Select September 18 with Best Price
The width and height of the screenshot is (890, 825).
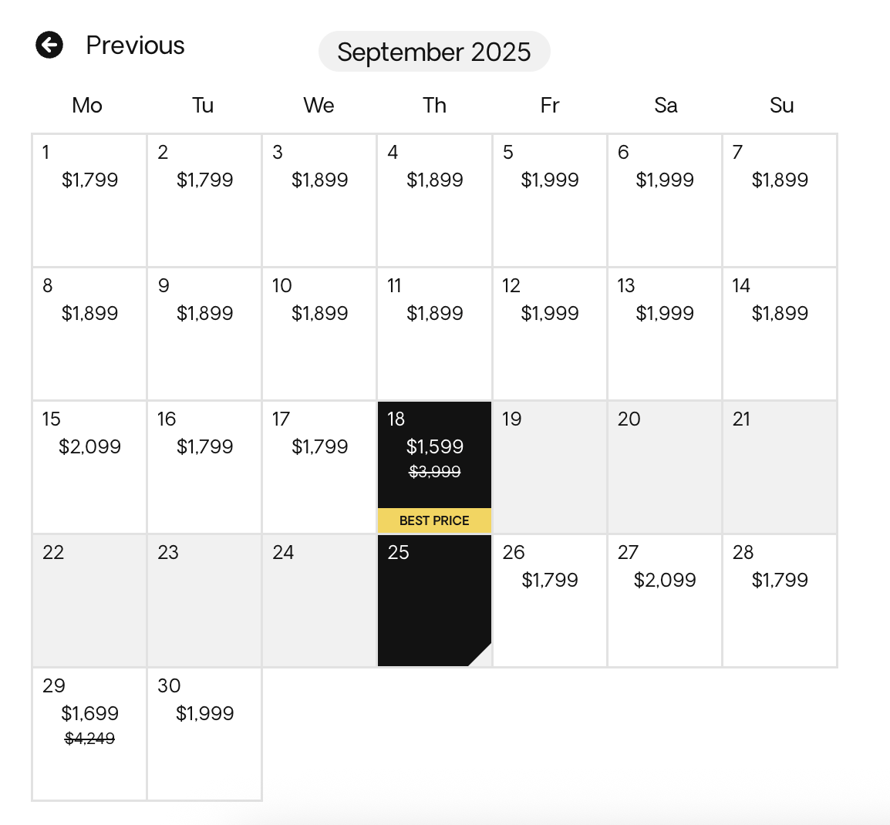[434, 467]
